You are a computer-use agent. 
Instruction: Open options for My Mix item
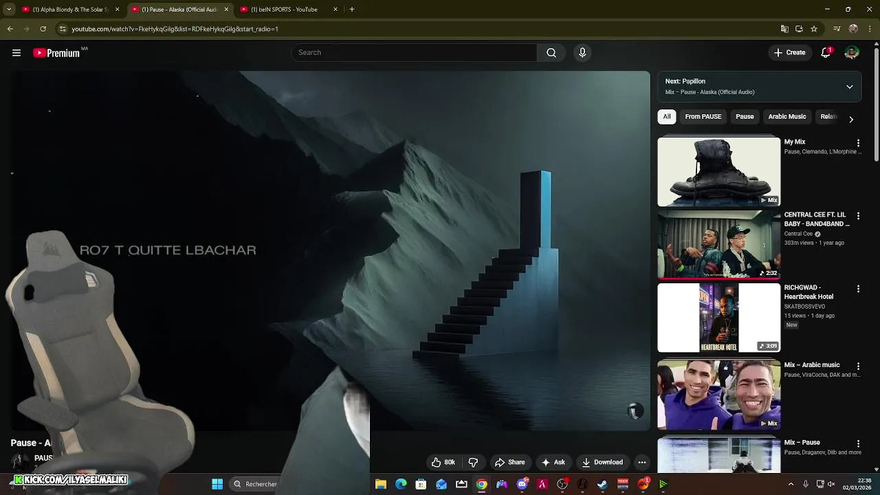858,143
